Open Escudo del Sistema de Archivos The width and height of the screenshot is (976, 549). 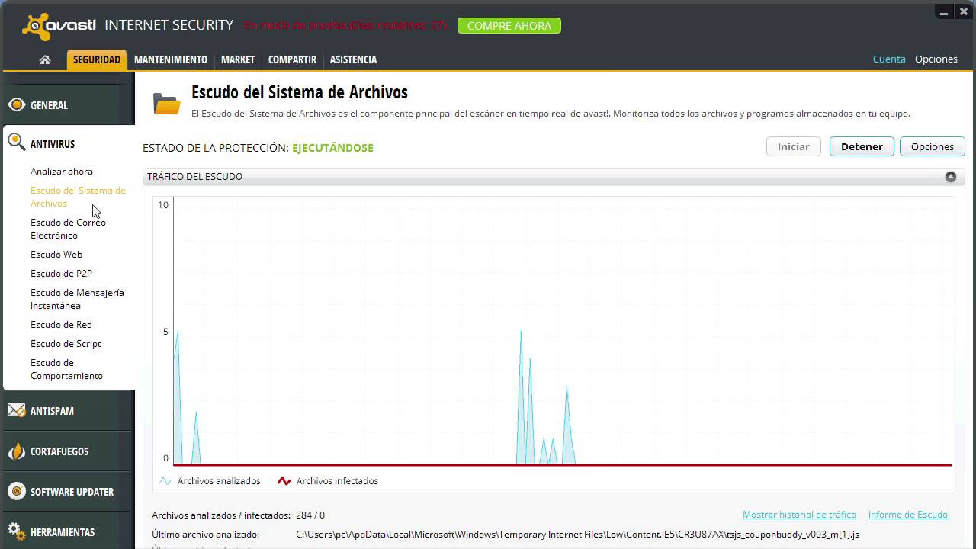pyautogui.click(x=78, y=197)
